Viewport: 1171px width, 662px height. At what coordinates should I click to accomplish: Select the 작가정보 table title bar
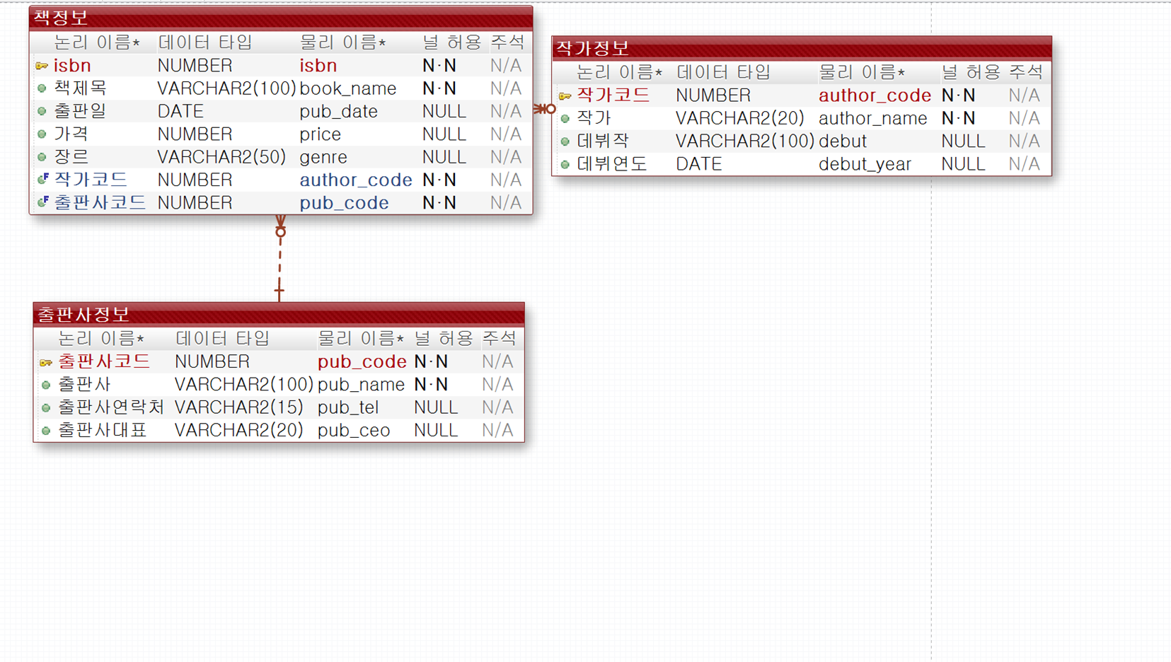point(802,47)
